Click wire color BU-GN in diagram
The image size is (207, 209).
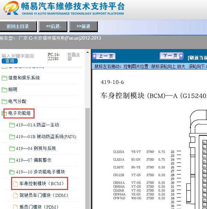136,160
